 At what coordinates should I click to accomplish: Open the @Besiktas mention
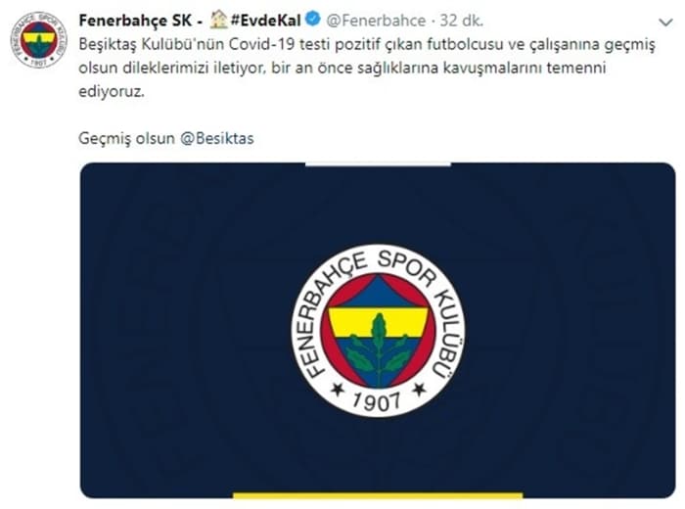pyautogui.click(x=217, y=138)
